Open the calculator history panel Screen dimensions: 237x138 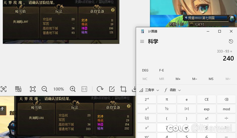click(x=231, y=41)
